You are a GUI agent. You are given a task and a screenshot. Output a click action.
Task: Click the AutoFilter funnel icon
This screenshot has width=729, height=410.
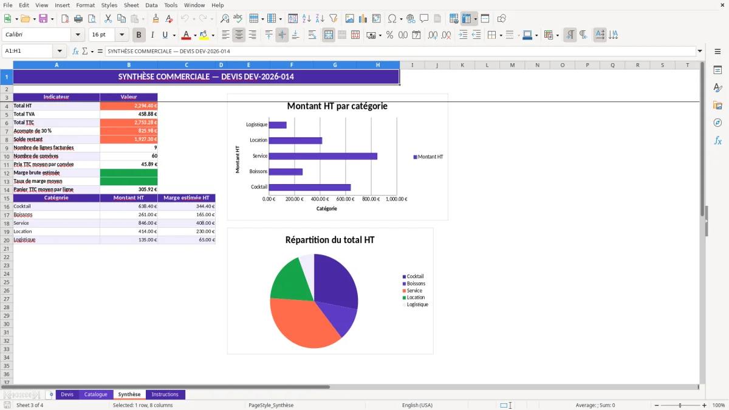point(333,19)
